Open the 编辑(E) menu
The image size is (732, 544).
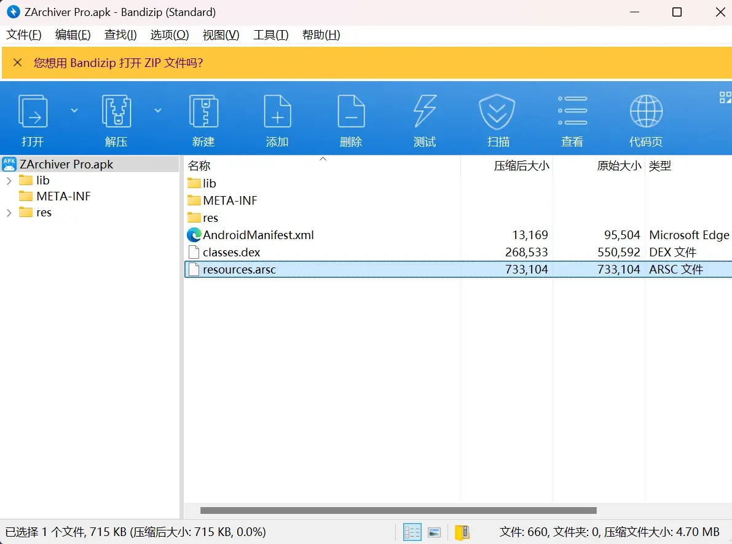(x=73, y=35)
